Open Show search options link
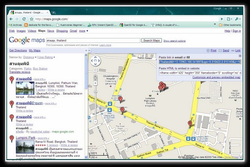The image size is (250, 167). [174, 41]
